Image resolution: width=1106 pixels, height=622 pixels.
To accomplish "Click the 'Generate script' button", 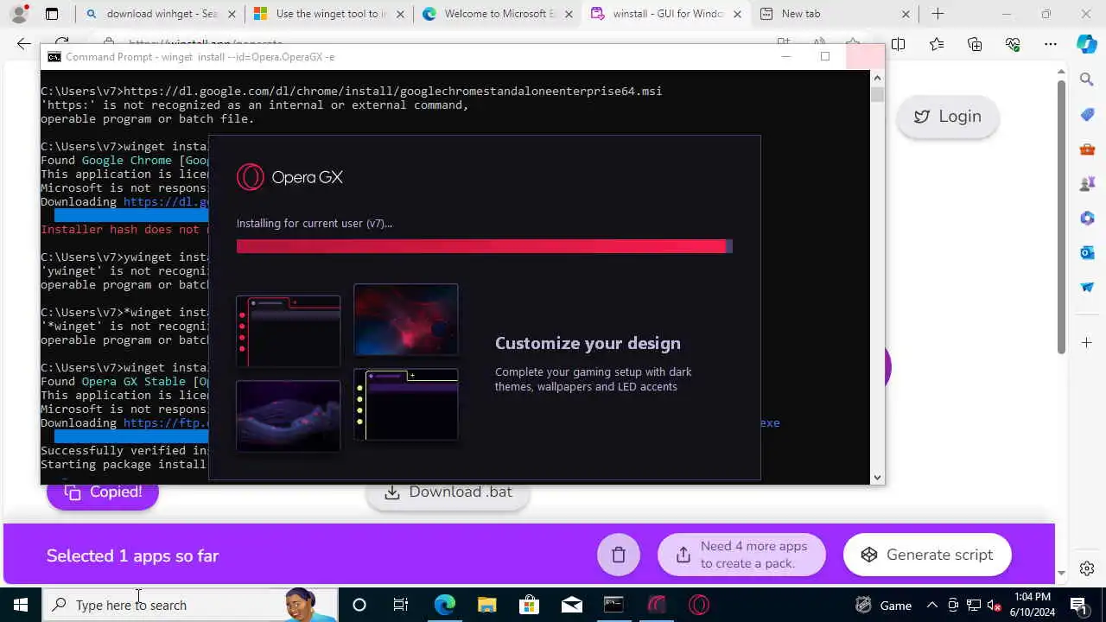I will pos(927,555).
